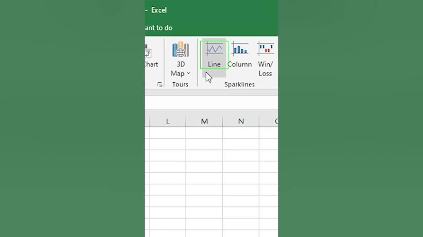The width and height of the screenshot is (423, 237).
Task: Select the top visible cell in column N
Action: coord(241,133)
